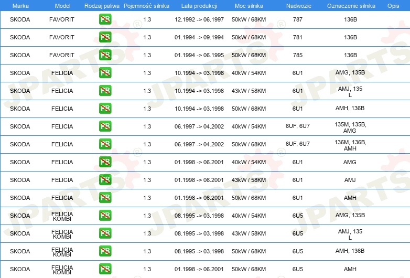Click the Rodzaj paliwa column header
Image resolution: width=410 pixels, height=278 pixels.
[102, 6]
